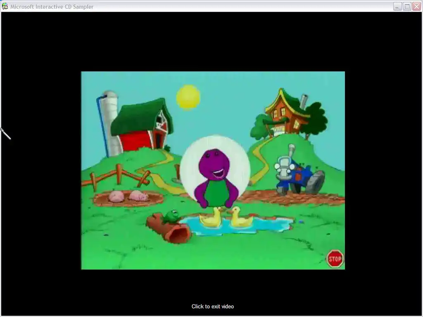Screen dimensions: 423x317
Task: Click the green frog on the log
Action: pyautogui.click(x=171, y=216)
